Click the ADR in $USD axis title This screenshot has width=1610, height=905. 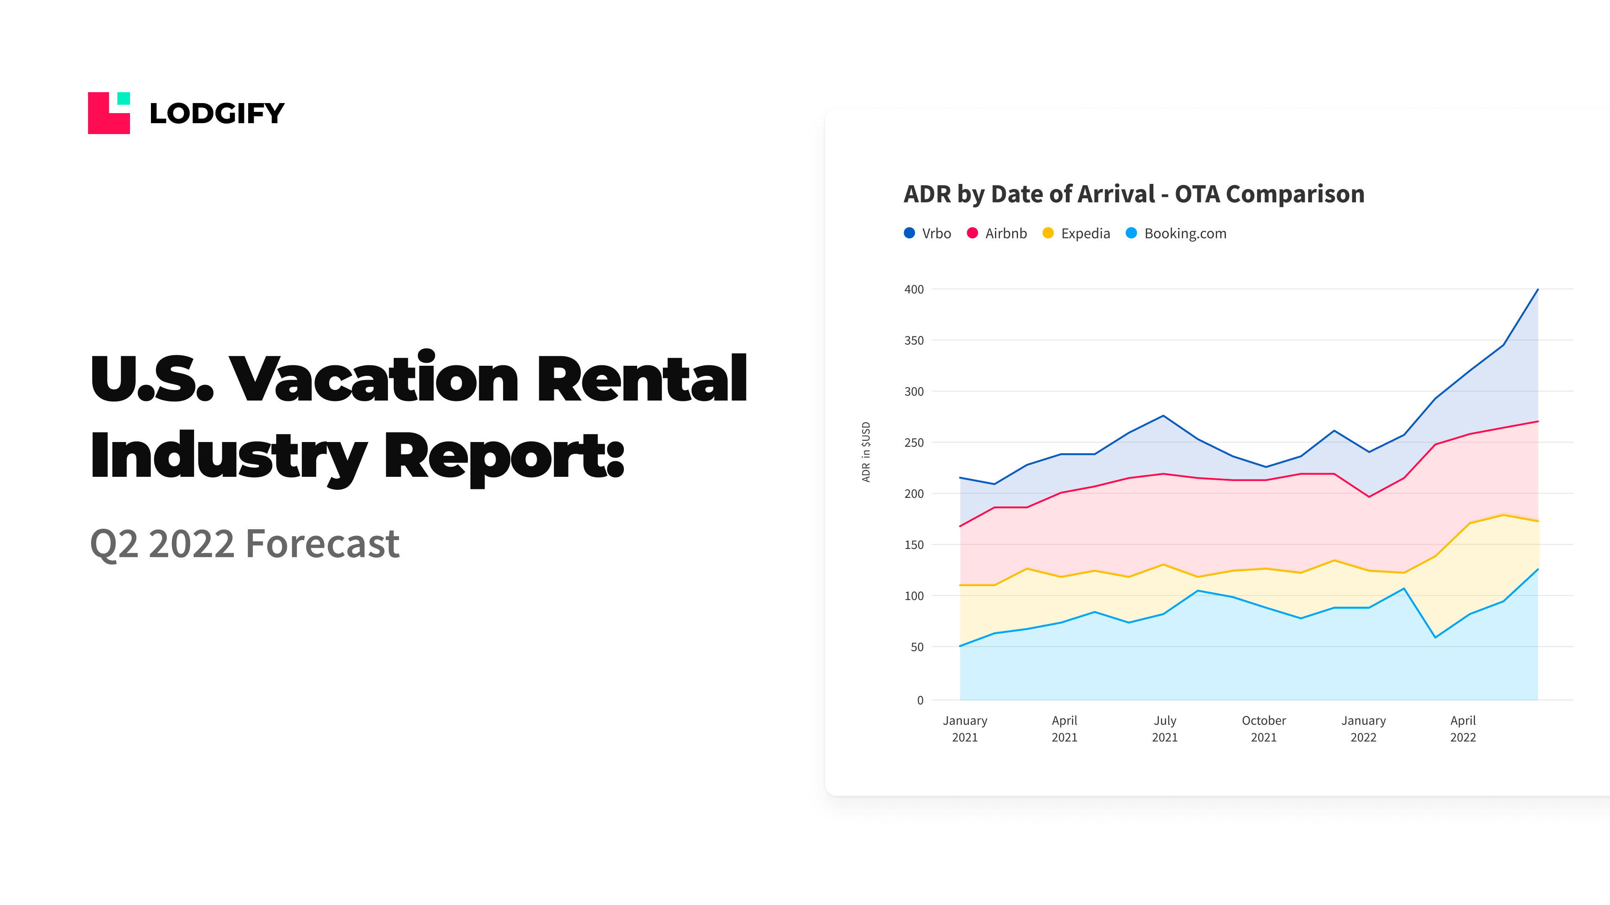(x=866, y=452)
